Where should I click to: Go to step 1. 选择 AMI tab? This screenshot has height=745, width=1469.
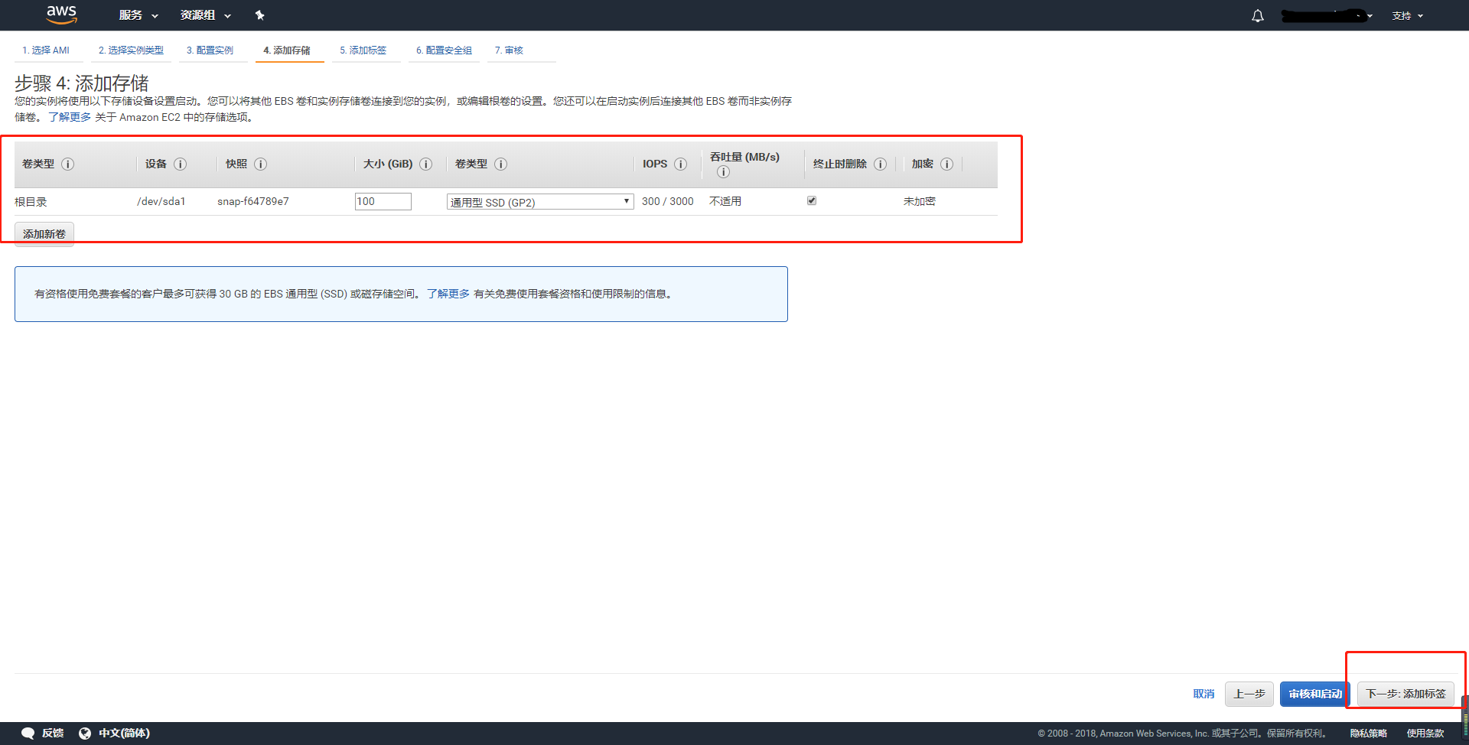click(46, 50)
